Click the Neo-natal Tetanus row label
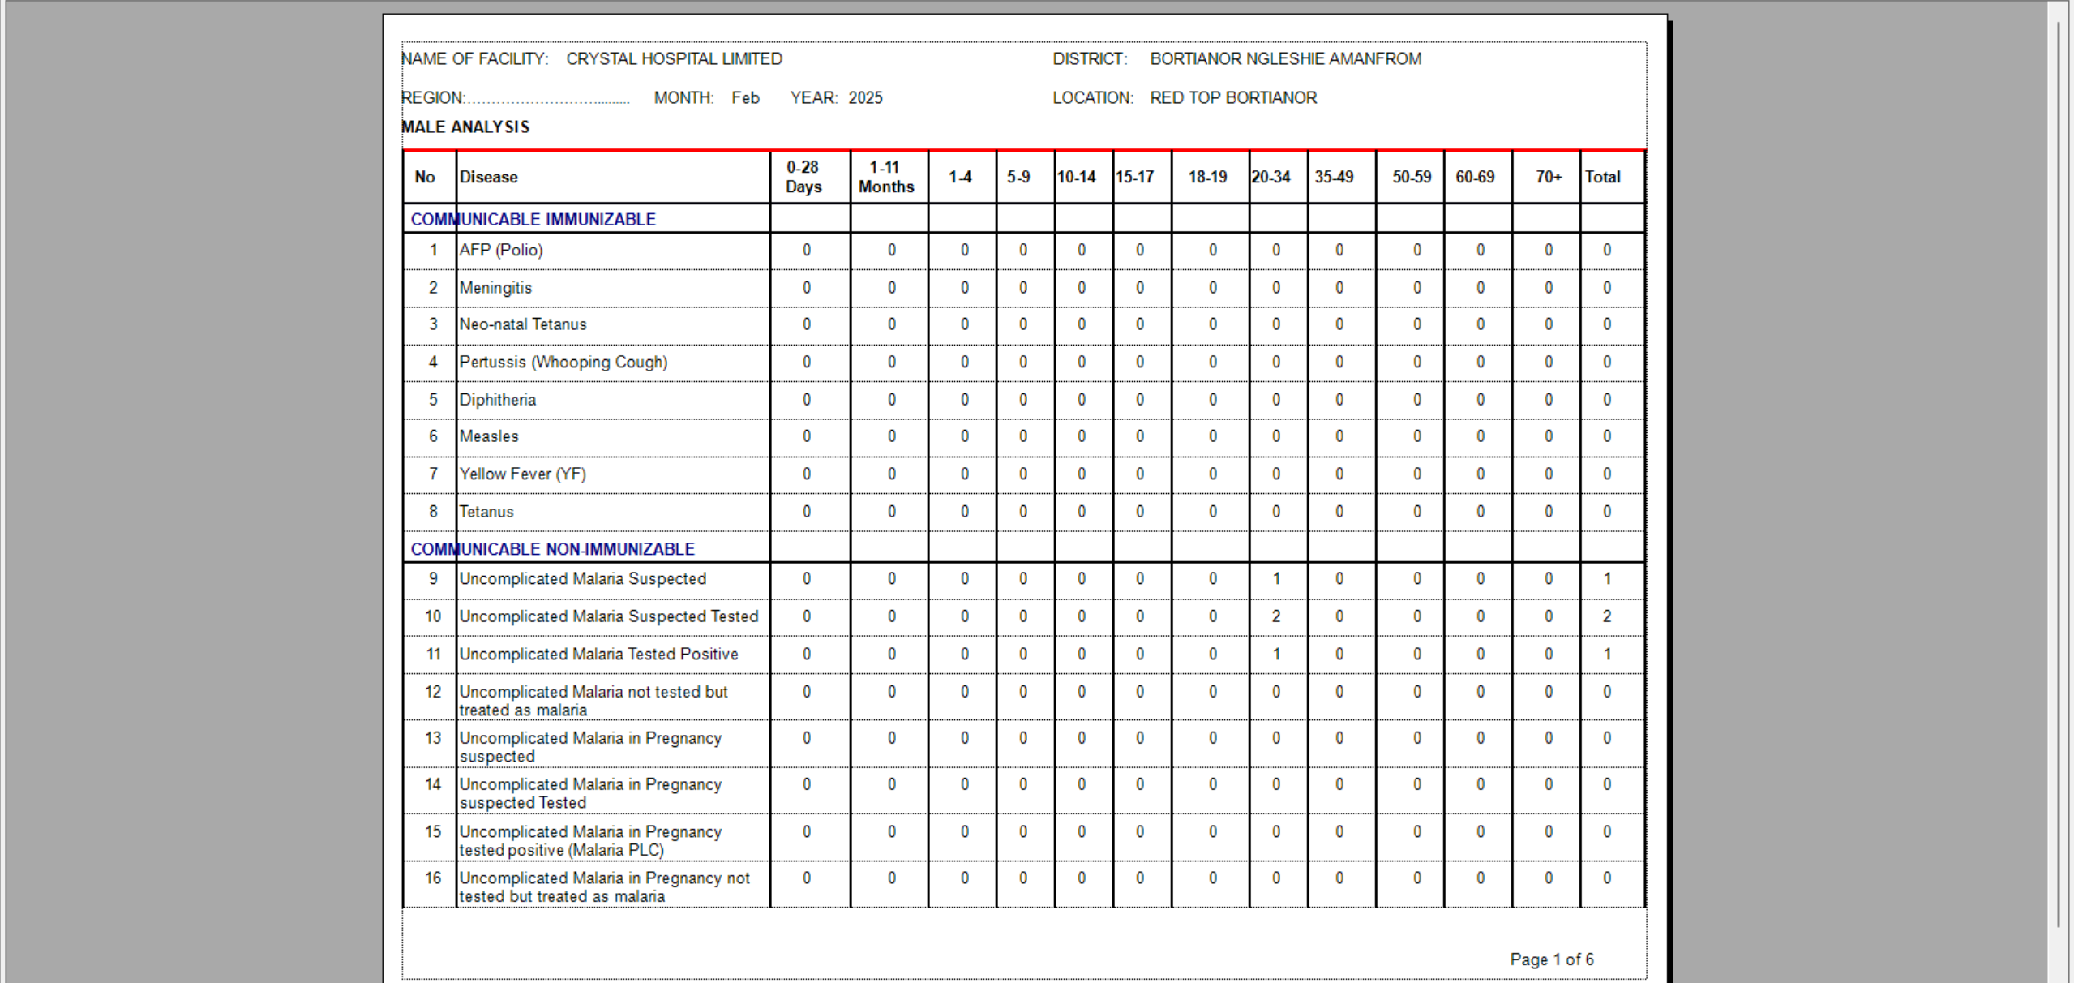Image resolution: width=2074 pixels, height=983 pixels. (x=523, y=324)
